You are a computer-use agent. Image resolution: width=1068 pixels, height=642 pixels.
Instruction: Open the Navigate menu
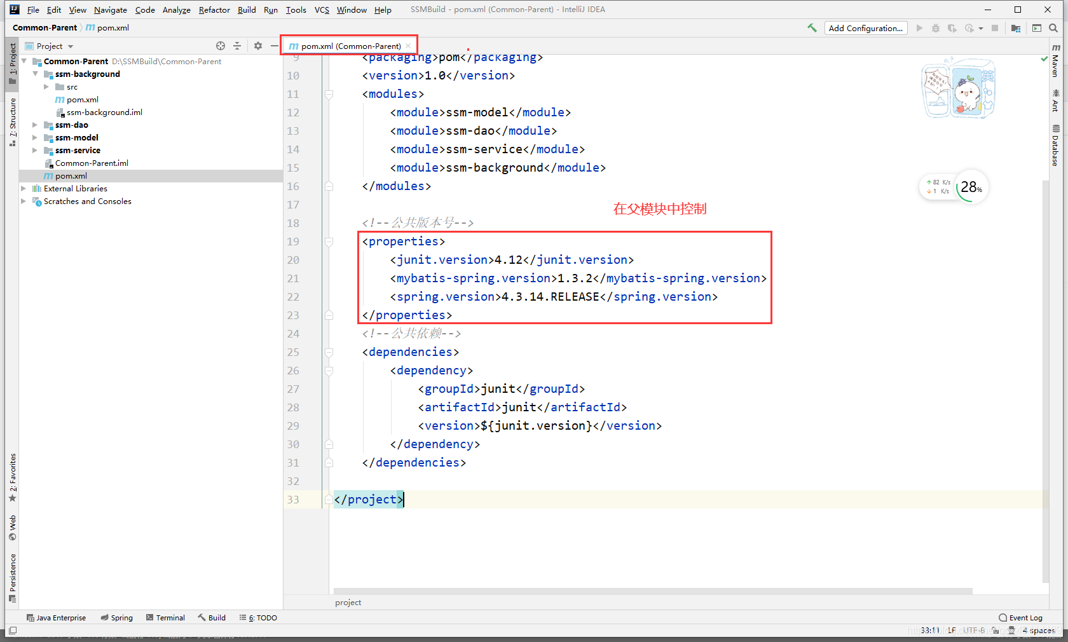click(x=111, y=10)
